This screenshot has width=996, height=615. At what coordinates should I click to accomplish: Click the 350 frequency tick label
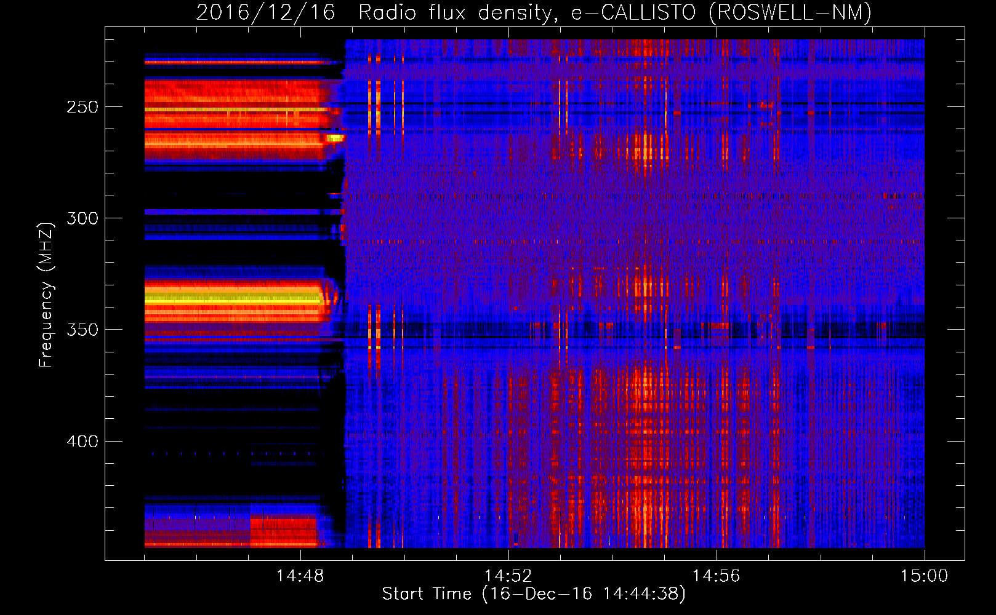82,330
